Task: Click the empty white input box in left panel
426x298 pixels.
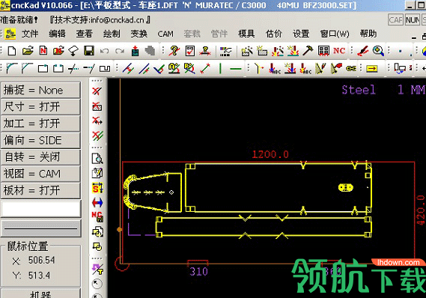Action: [40, 209]
